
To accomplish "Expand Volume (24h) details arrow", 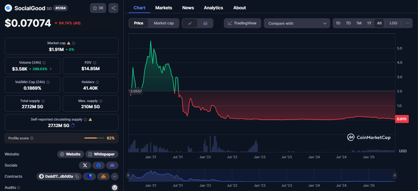I will tap(51, 69).
